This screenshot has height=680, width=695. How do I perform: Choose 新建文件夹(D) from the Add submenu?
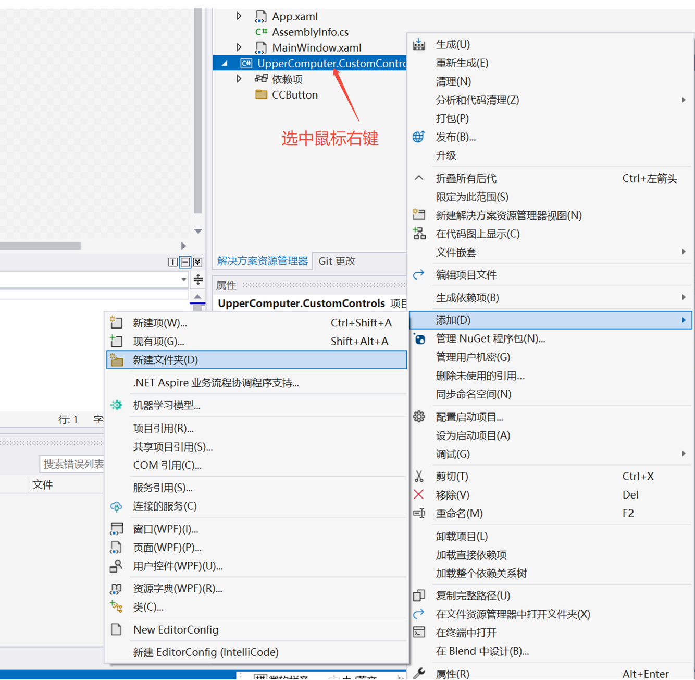pos(256,360)
